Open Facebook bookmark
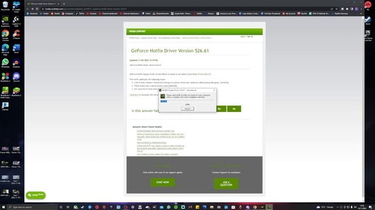Screen dimensions: 375x210 click(32, 13)
